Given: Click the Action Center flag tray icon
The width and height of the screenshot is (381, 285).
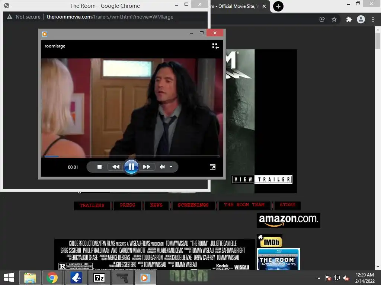Looking at the screenshot, I should [328, 278].
